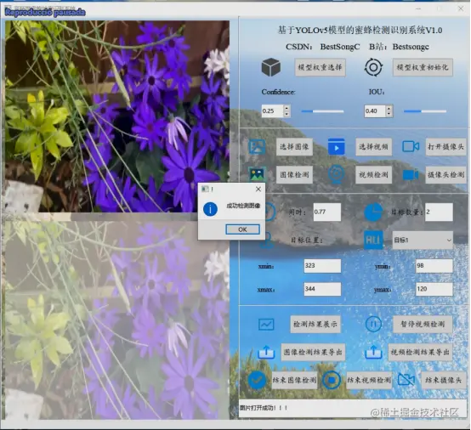Click 打开摄像头 button
The height and width of the screenshot is (430, 471).
[x=445, y=147]
